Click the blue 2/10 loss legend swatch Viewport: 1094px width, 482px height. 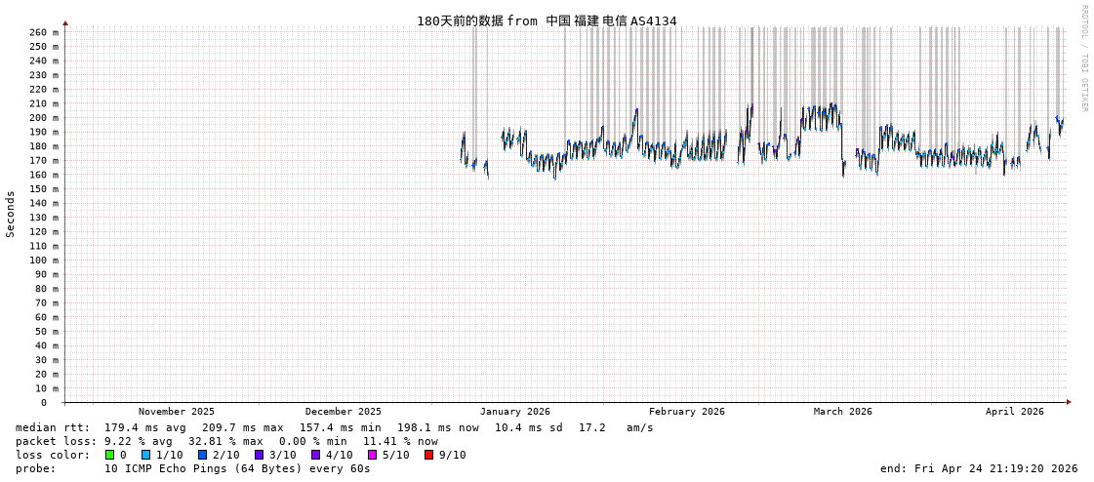click(x=203, y=455)
